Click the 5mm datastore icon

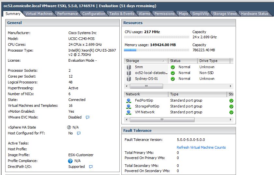point(129,67)
